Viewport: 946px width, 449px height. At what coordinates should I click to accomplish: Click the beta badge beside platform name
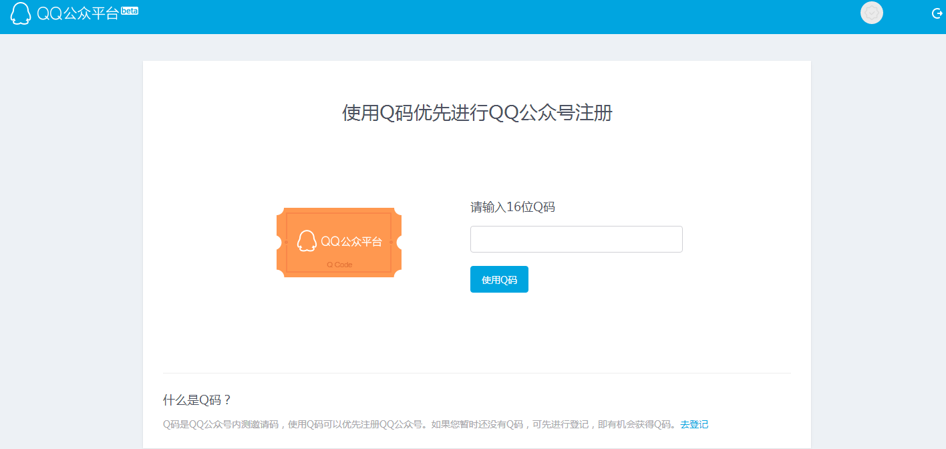(130, 11)
